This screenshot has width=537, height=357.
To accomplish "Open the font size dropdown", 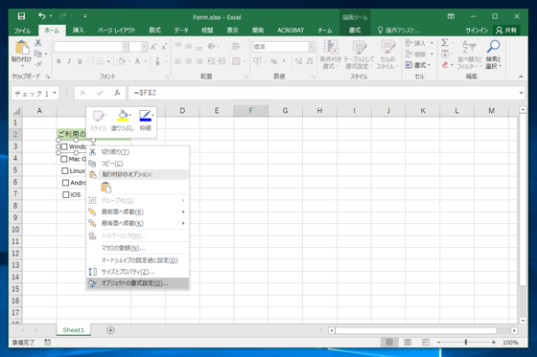I will coord(144,47).
